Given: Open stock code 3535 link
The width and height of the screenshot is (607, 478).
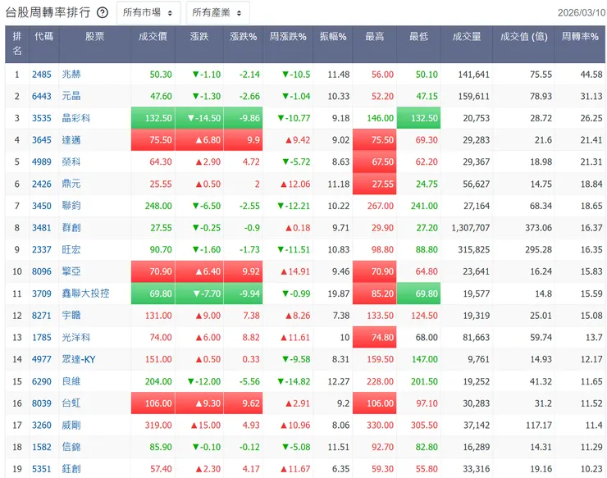Looking at the screenshot, I should [x=41, y=118].
